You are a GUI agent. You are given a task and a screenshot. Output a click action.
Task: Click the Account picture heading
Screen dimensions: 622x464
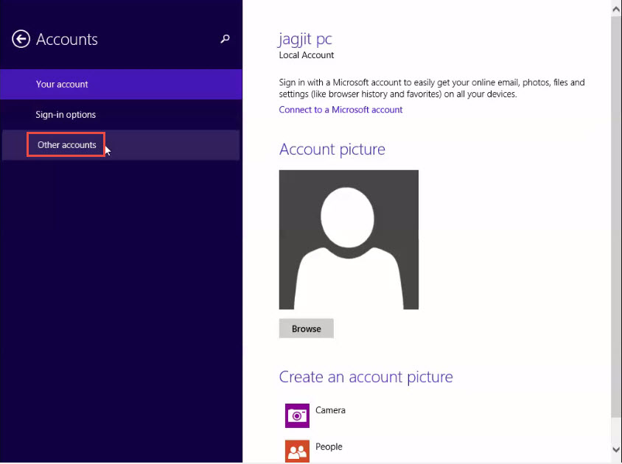click(332, 150)
